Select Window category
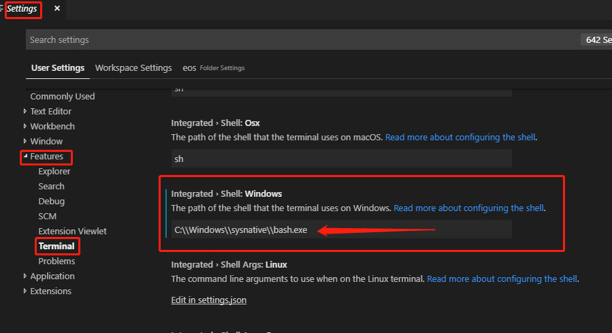612x333 pixels. [46, 142]
